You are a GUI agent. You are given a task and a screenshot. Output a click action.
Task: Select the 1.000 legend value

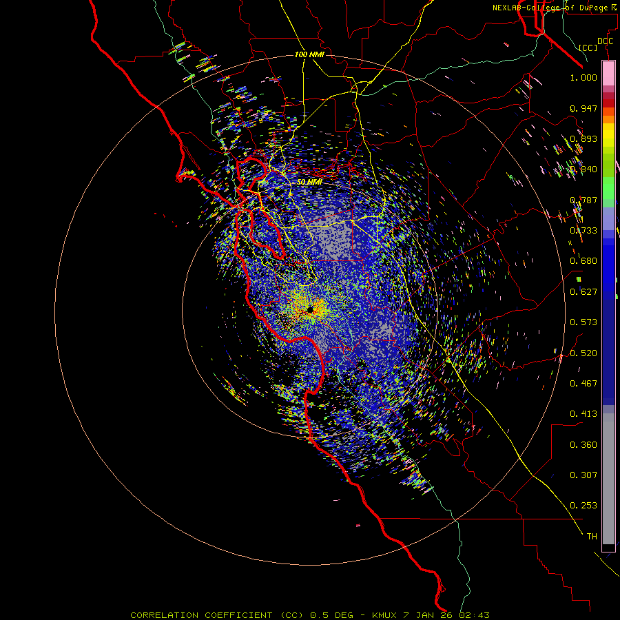coord(583,77)
